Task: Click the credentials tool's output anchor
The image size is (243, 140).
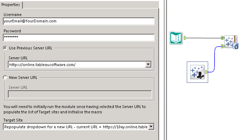Action: click(206, 72)
